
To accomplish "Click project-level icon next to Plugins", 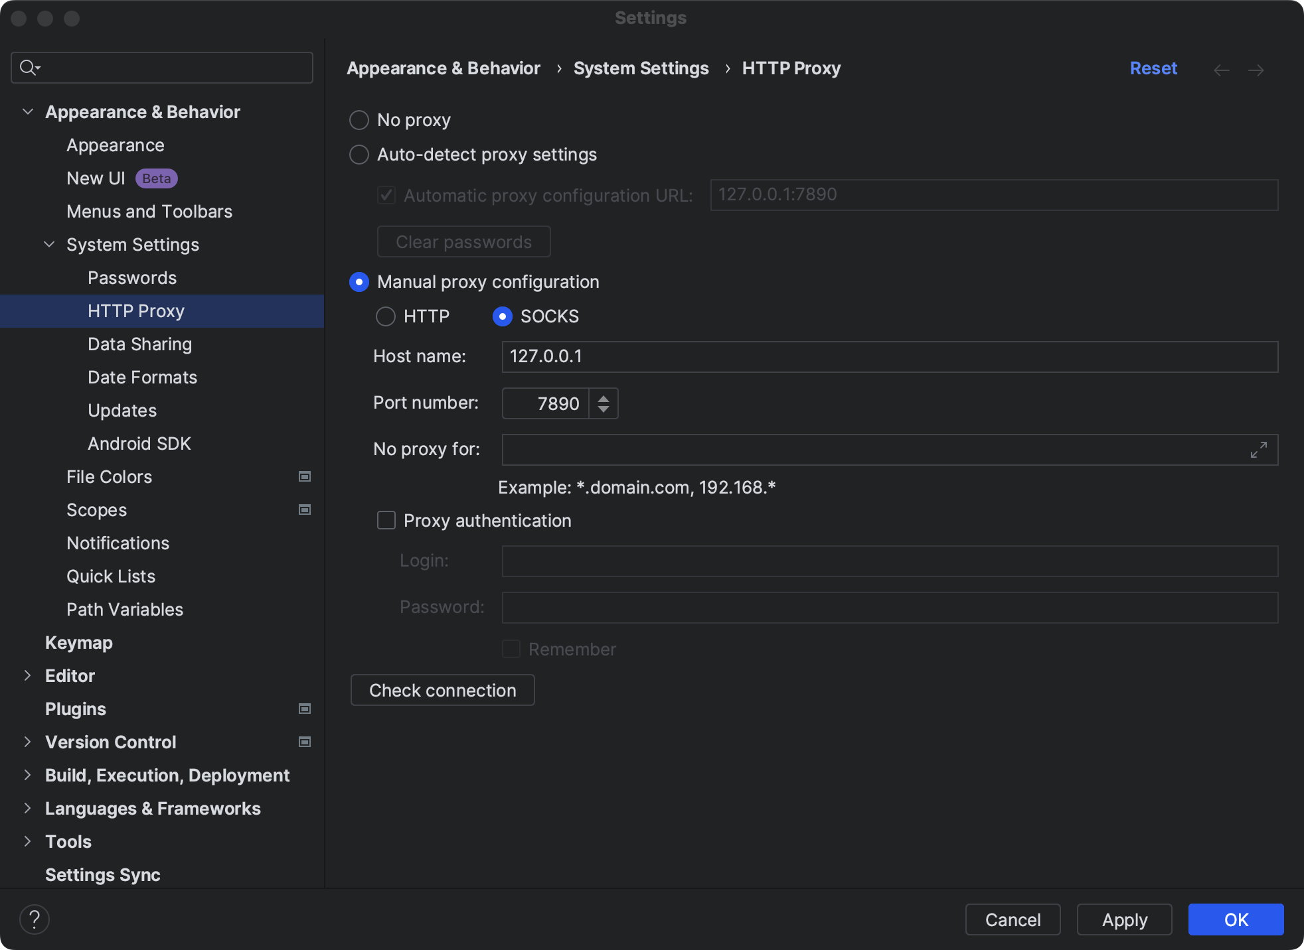I will (305, 709).
